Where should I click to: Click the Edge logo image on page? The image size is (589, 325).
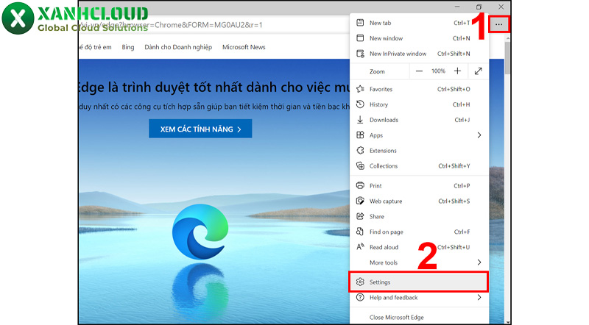point(200,232)
